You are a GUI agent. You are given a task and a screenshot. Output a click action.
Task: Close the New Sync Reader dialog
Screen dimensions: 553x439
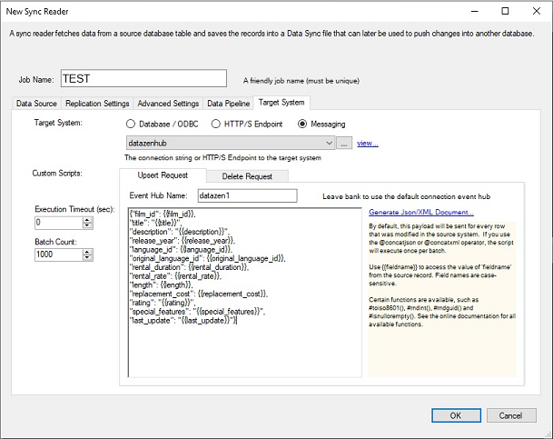pos(537,11)
